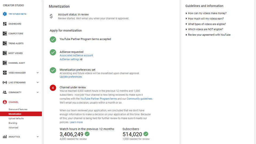Expand 'Review your agreement with YouTube' triangle
This screenshot has width=256, height=144.
click(x=186, y=35)
